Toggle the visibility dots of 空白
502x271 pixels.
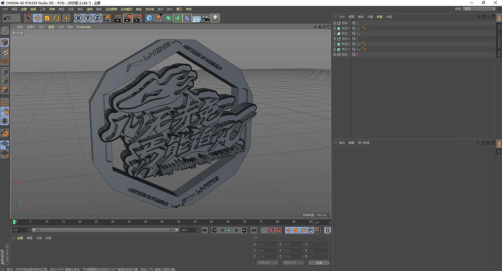[x=357, y=55]
